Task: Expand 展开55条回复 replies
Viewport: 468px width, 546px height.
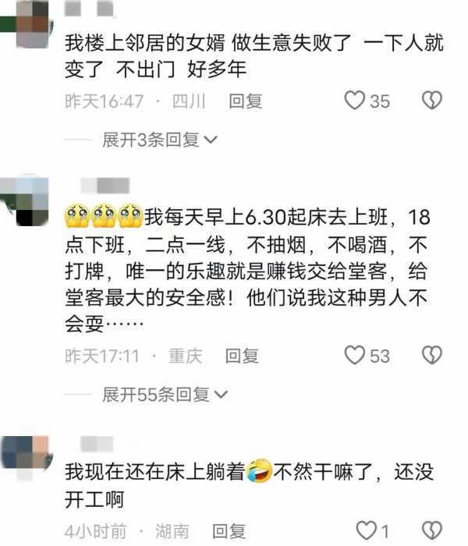Action: pyautogui.click(x=165, y=395)
